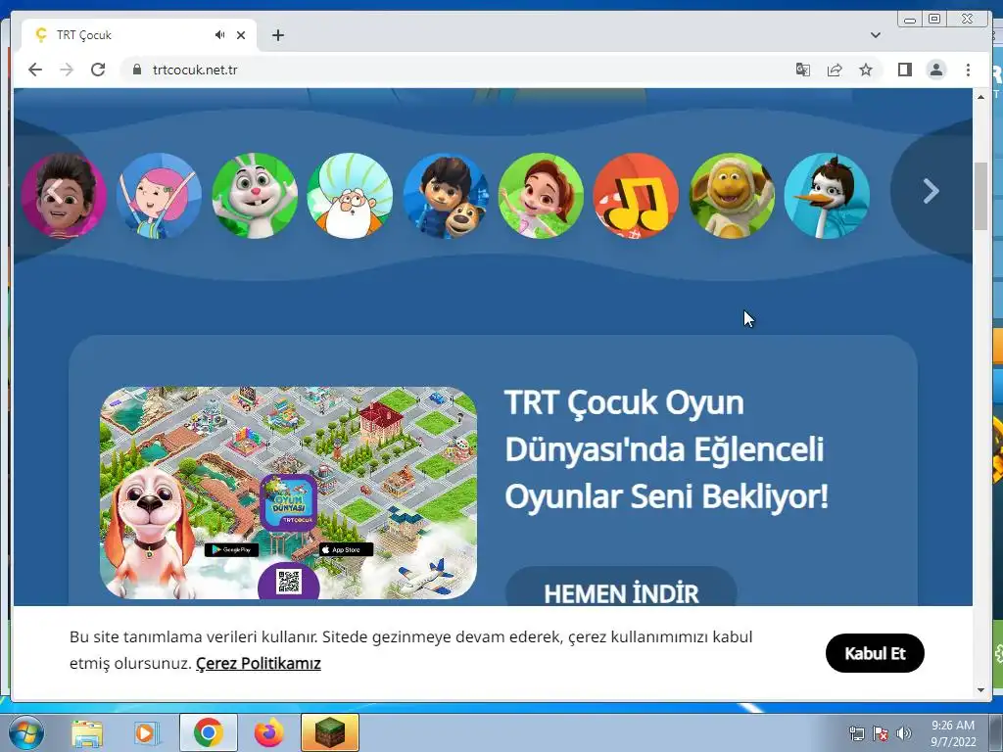
Task: Click the scrollbar down arrow
Action: click(x=980, y=690)
